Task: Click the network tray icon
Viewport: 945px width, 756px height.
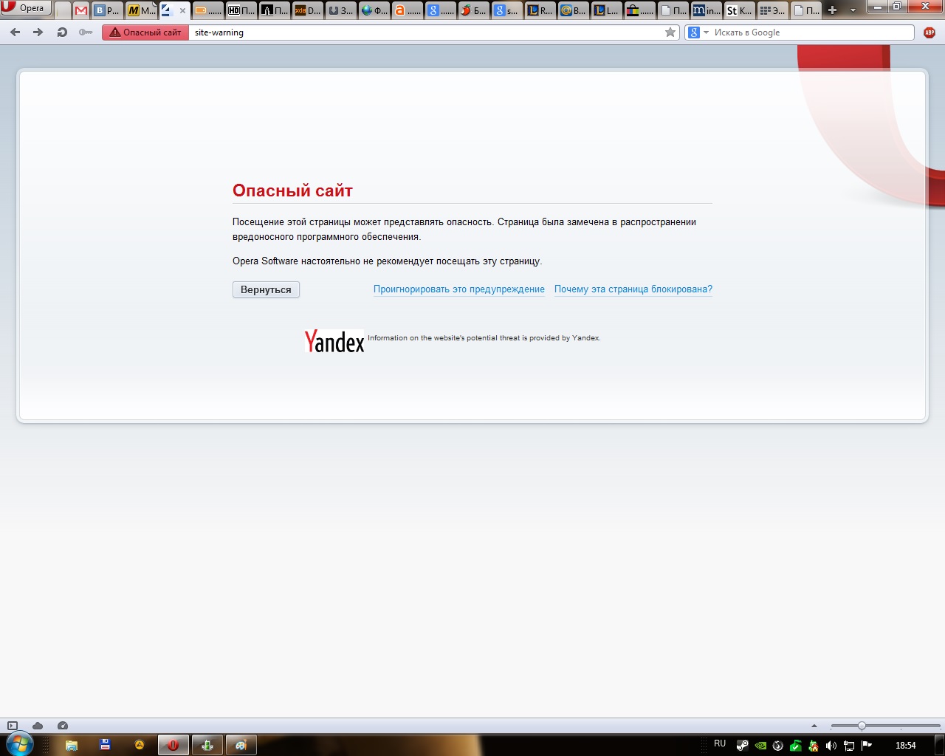Action: [x=849, y=746]
